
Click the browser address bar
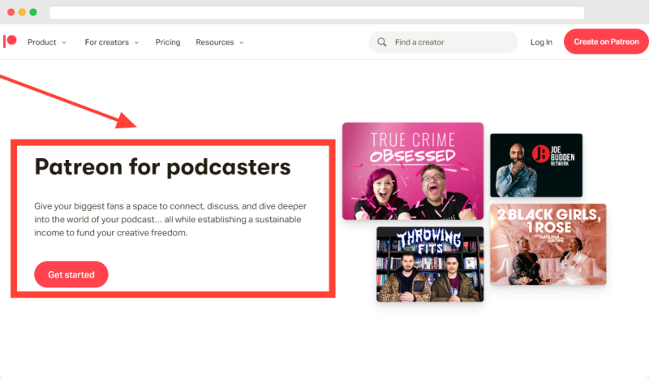point(316,12)
